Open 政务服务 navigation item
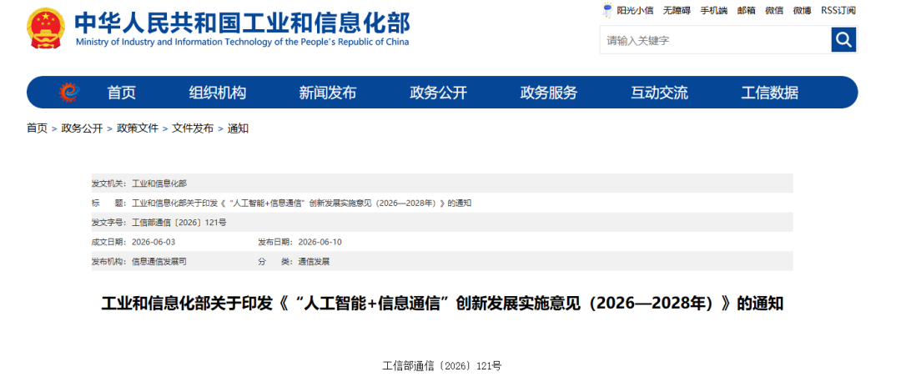This screenshot has width=901, height=387. click(549, 93)
